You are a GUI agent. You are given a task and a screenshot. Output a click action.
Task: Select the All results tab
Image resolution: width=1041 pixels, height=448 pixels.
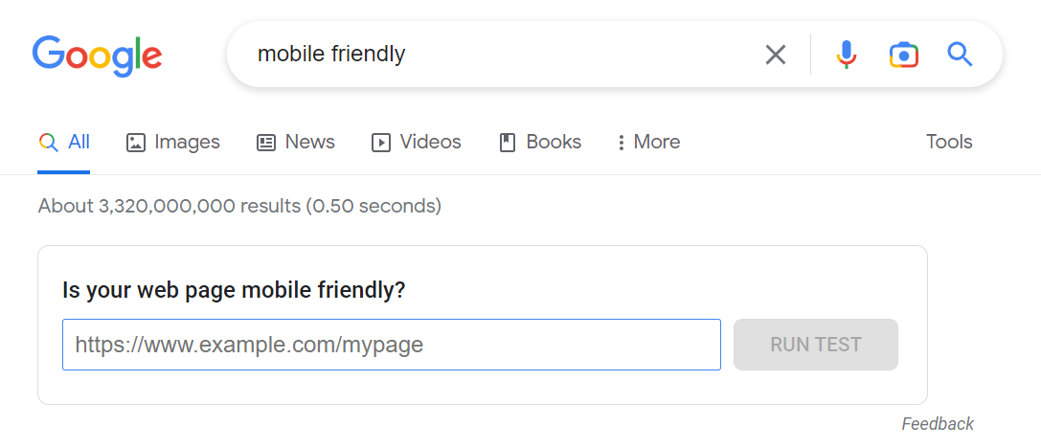tap(79, 143)
